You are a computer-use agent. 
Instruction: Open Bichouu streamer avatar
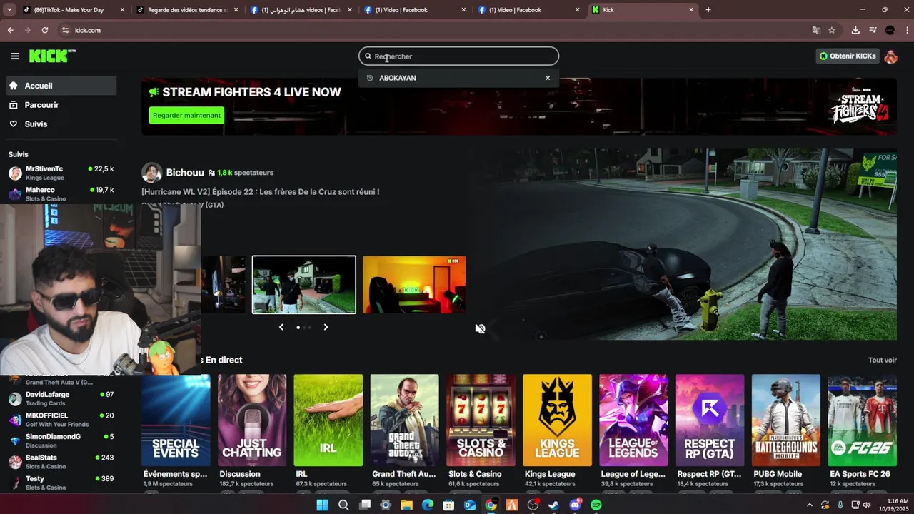(151, 173)
